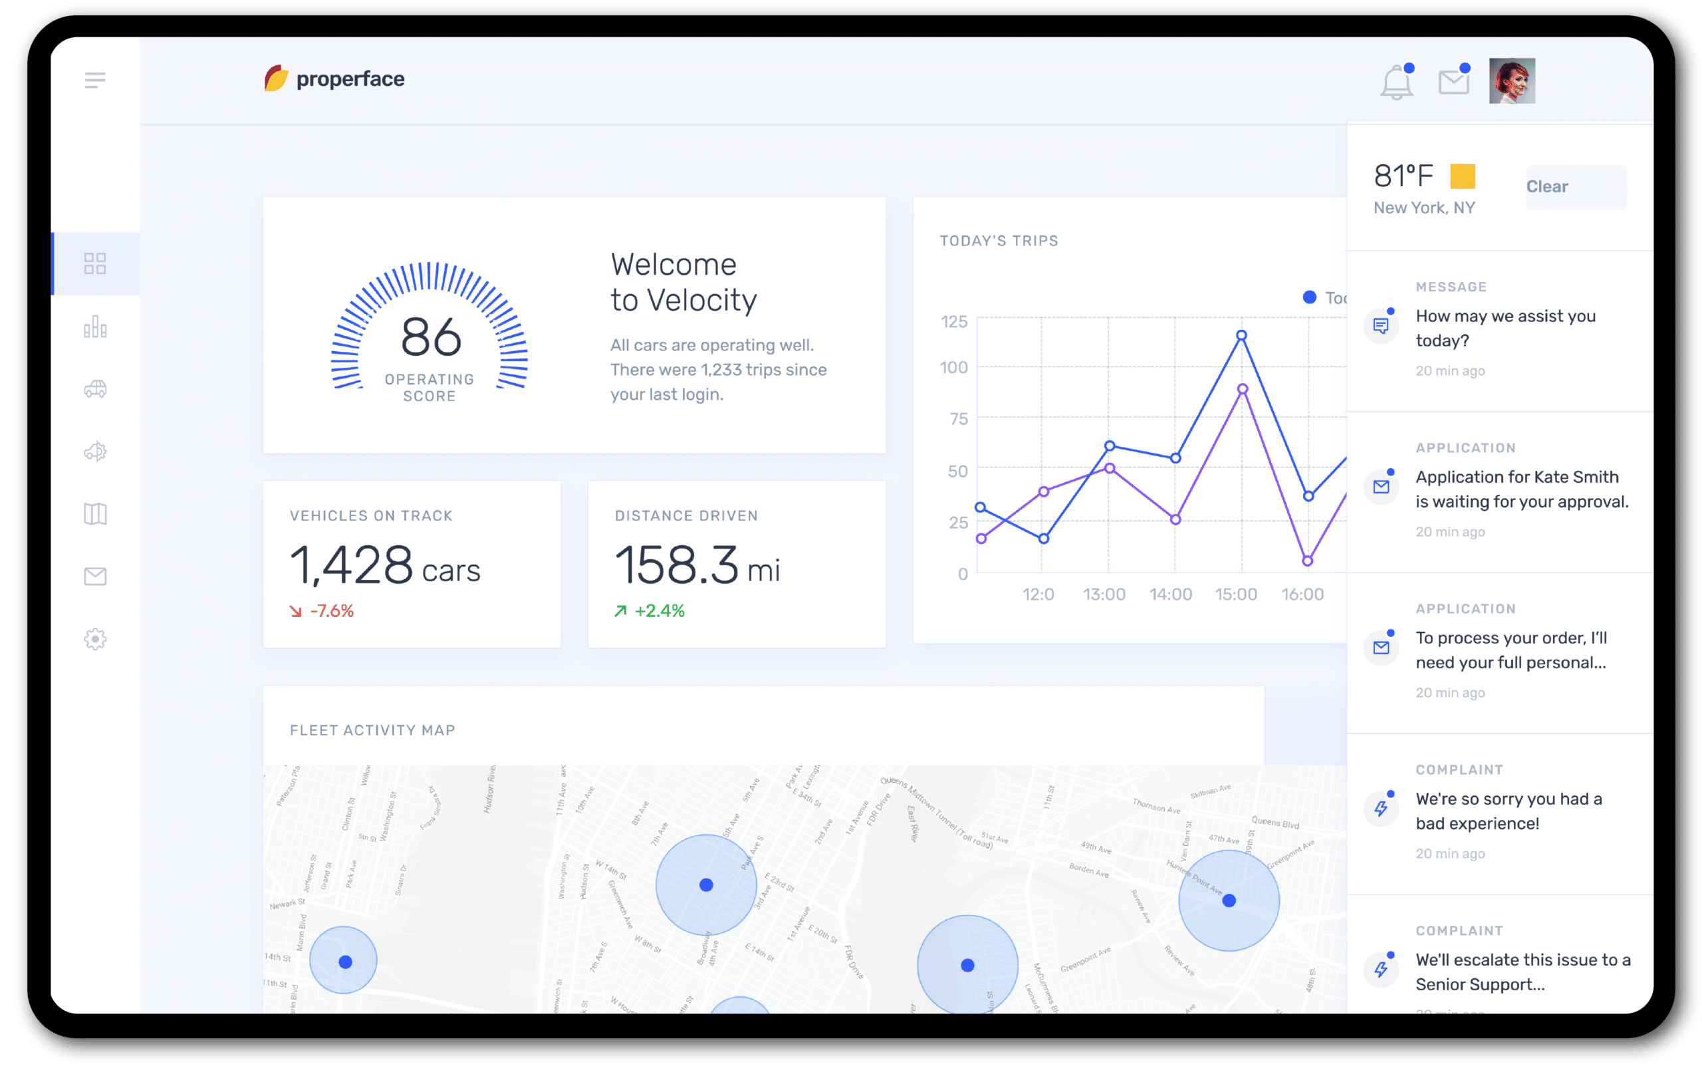Image resolution: width=1702 pixels, height=1080 pixels.
Task: Click the blue data point at 13:00
Action: point(1110,446)
